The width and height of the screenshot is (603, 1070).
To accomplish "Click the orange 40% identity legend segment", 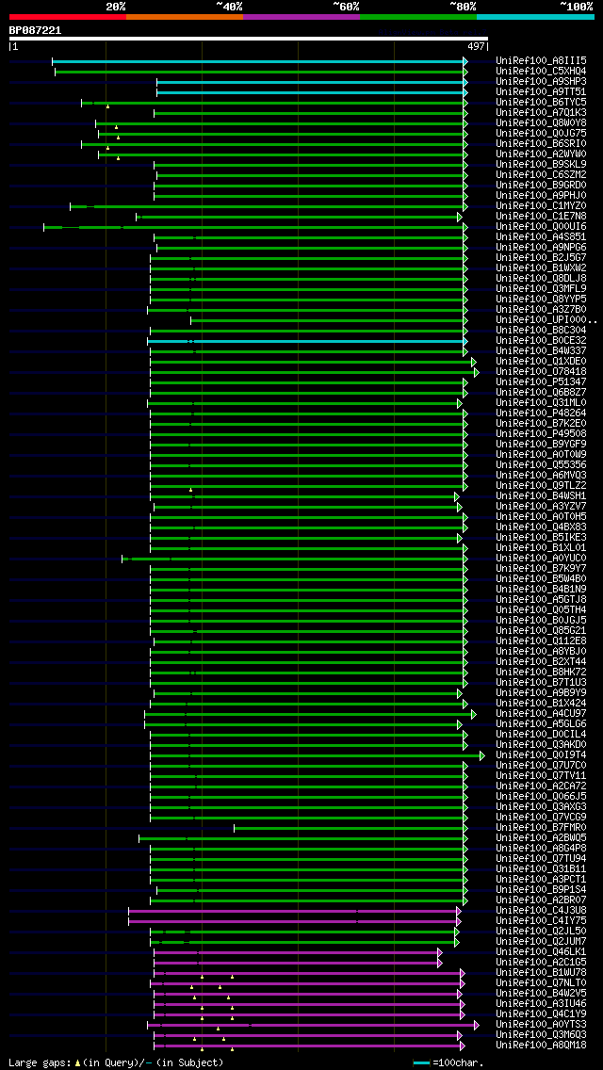I will pos(185,16).
